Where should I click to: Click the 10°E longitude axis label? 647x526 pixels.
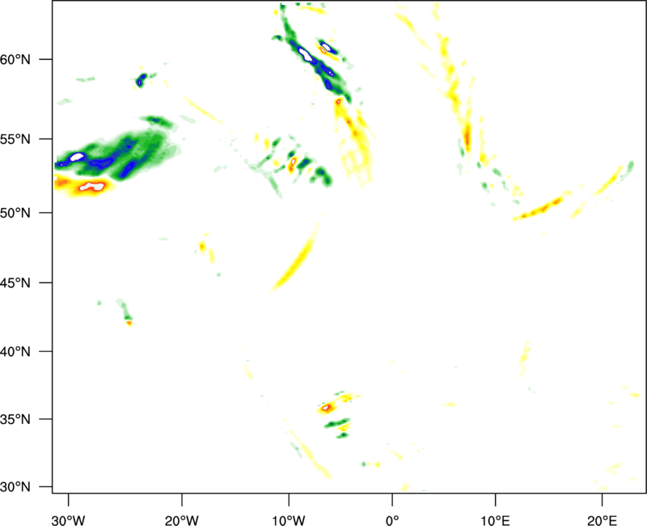pyautogui.click(x=496, y=520)
